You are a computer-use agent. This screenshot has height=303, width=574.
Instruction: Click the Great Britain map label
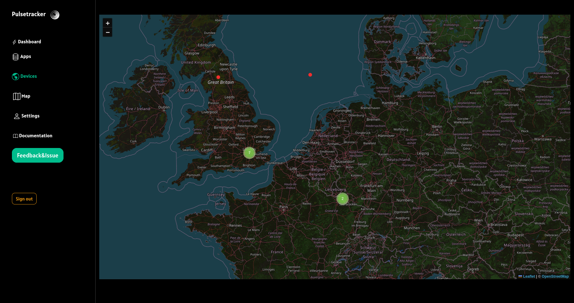[x=221, y=82]
